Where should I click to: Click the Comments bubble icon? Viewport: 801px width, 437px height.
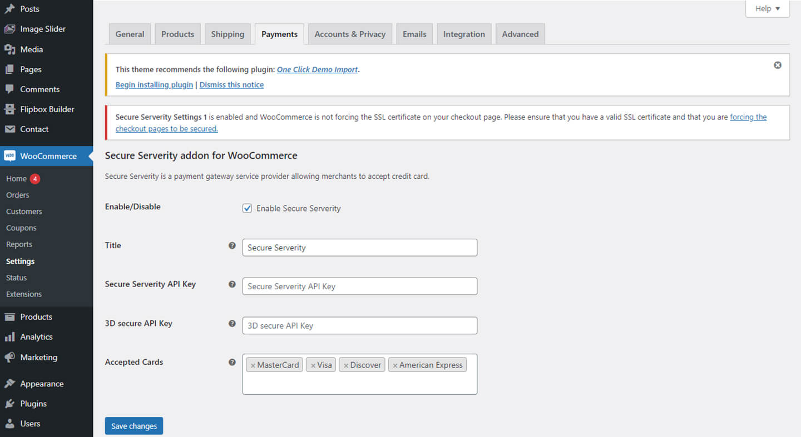(9, 89)
